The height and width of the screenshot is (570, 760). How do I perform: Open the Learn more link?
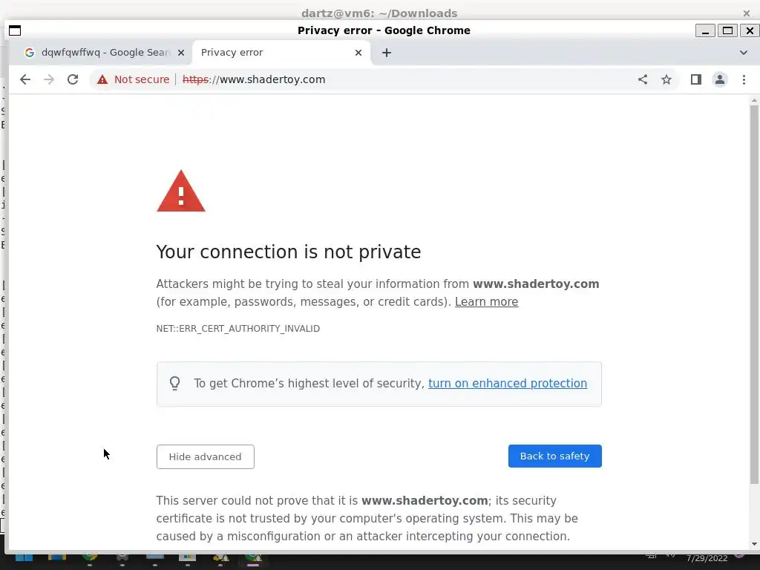point(486,302)
